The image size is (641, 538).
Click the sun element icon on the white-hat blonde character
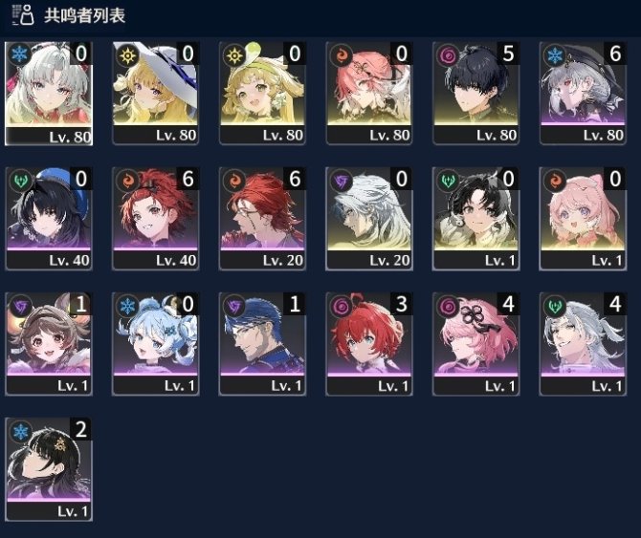(127, 55)
